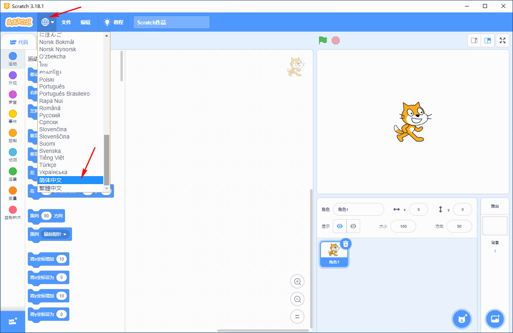513x333 pixels.
Task: Open the globe language menu
Action: point(47,22)
